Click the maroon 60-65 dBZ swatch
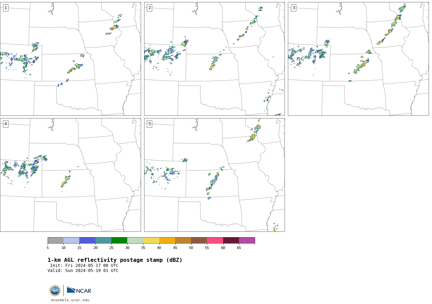Viewport: 432px width, 304px height. tap(231, 240)
